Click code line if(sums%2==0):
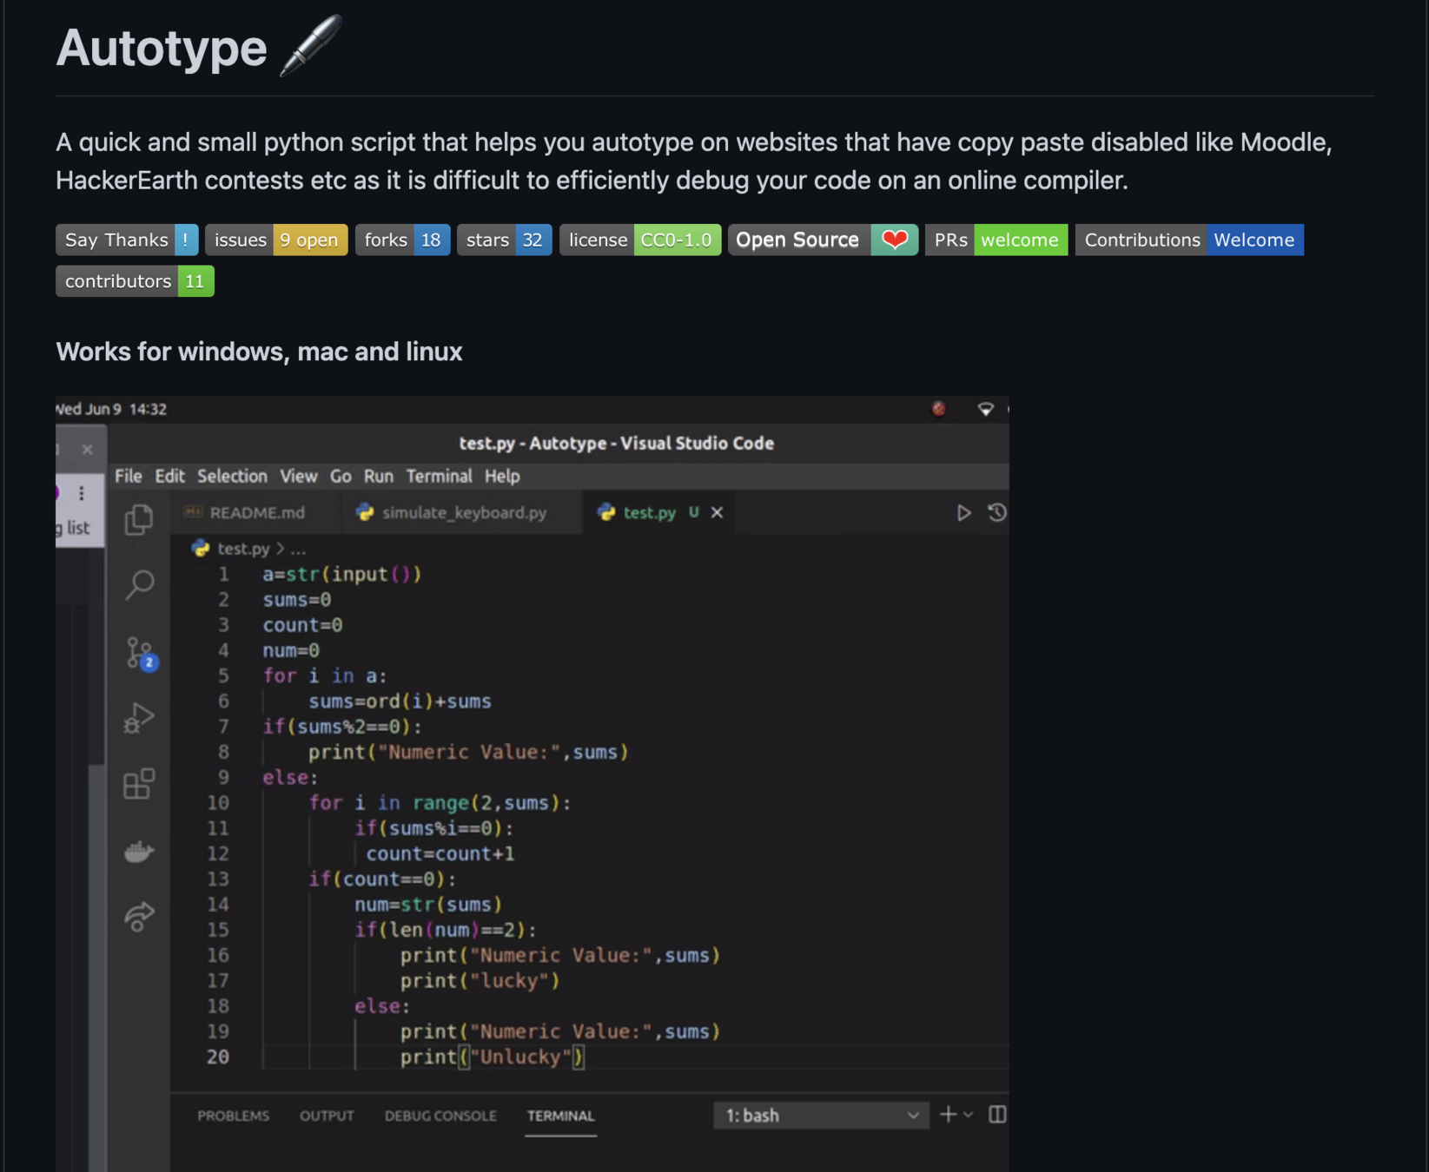This screenshot has width=1429, height=1172. (x=342, y=727)
